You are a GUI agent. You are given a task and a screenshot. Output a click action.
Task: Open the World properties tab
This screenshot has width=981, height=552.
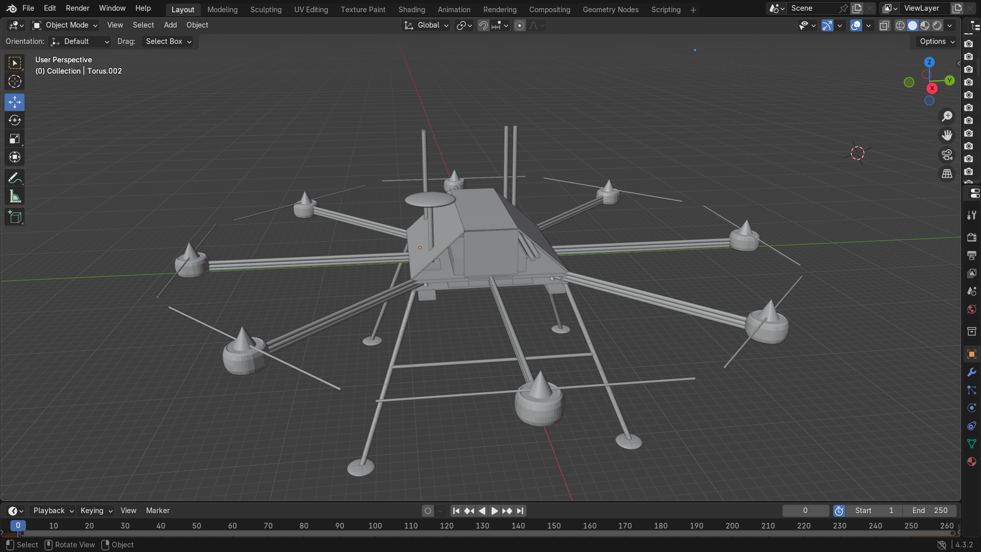[x=971, y=309]
